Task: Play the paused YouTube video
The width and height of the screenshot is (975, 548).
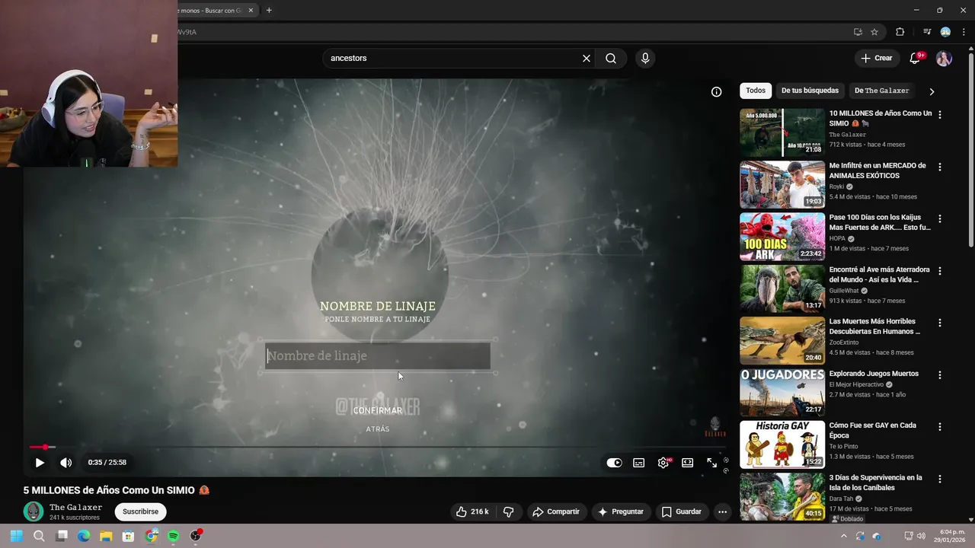Action: 40,462
